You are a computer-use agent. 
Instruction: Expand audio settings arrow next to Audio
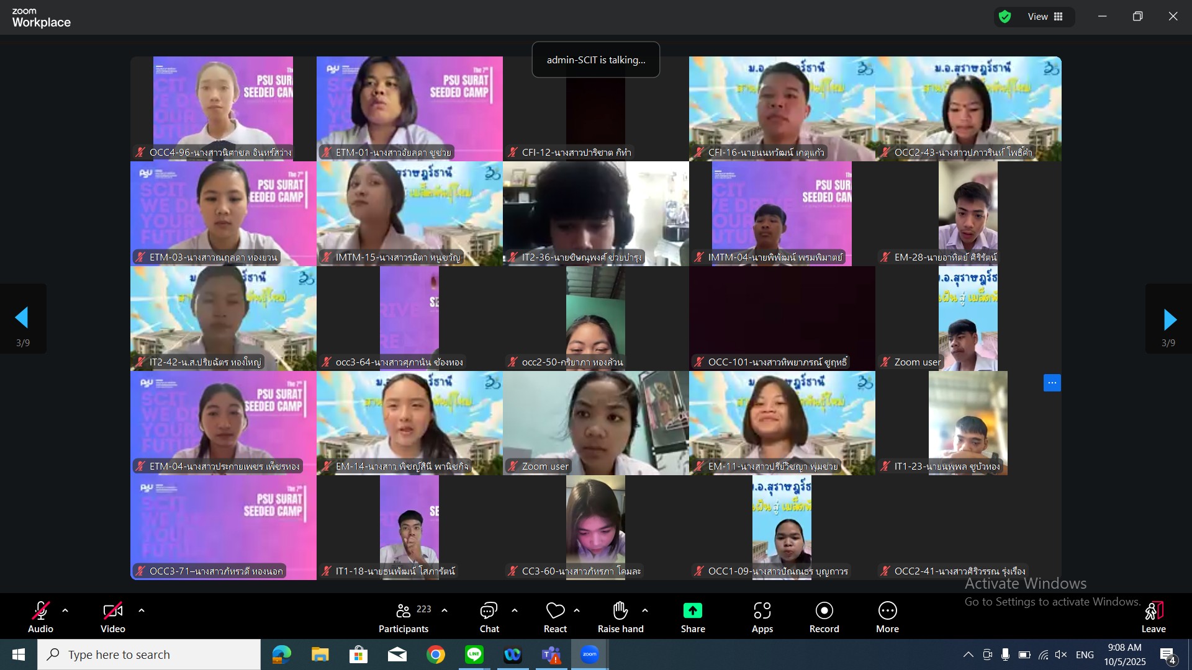click(65, 611)
